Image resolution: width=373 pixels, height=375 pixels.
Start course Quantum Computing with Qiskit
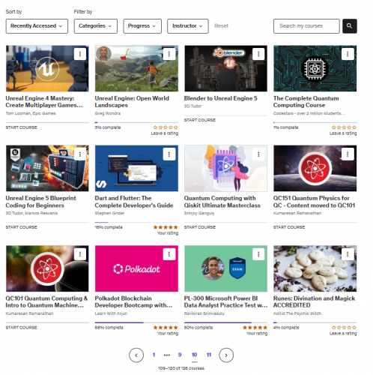[x=200, y=227]
